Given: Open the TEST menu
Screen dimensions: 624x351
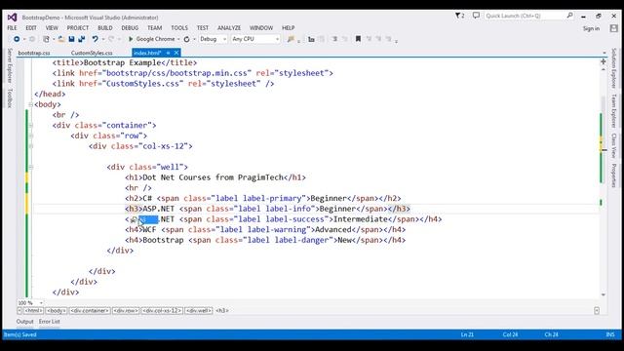Looking at the screenshot, I should 203,28.
